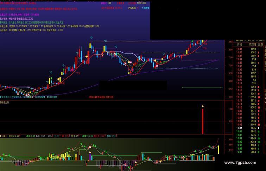The width and height of the screenshot is (266, 171).
Task: Select the white 10.04 current price row
Action: coord(248,128)
